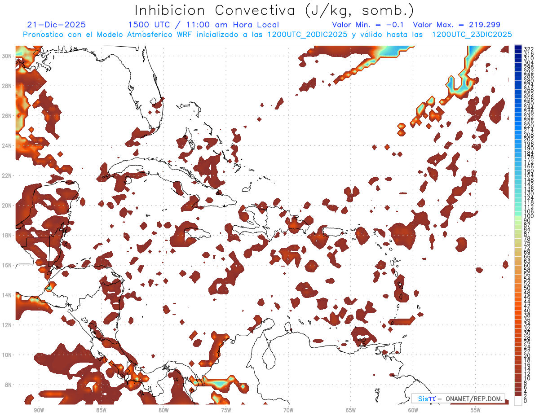Click the "75W" longitude label
The height and width of the screenshot is (416, 539).
click(226, 410)
